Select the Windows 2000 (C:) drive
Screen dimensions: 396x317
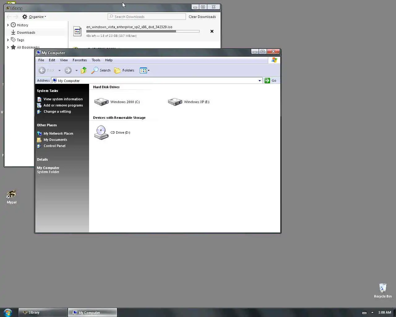[x=117, y=102]
